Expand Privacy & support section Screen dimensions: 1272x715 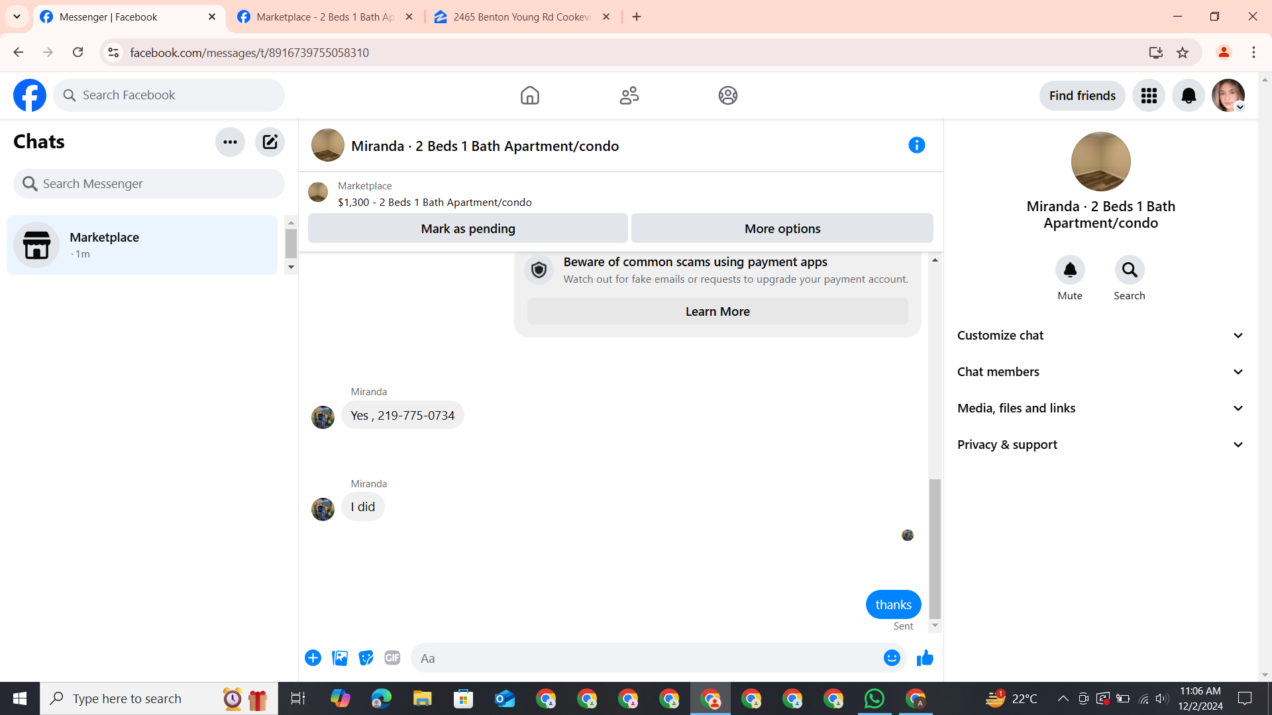tap(1100, 445)
